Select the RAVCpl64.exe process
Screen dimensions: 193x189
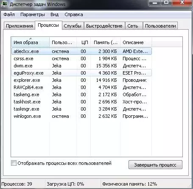tap(81, 87)
